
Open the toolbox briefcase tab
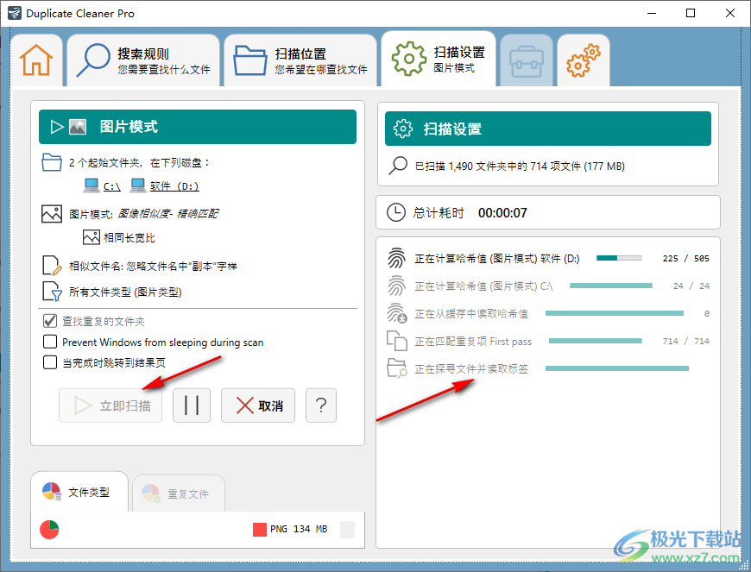pyautogui.click(x=527, y=60)
